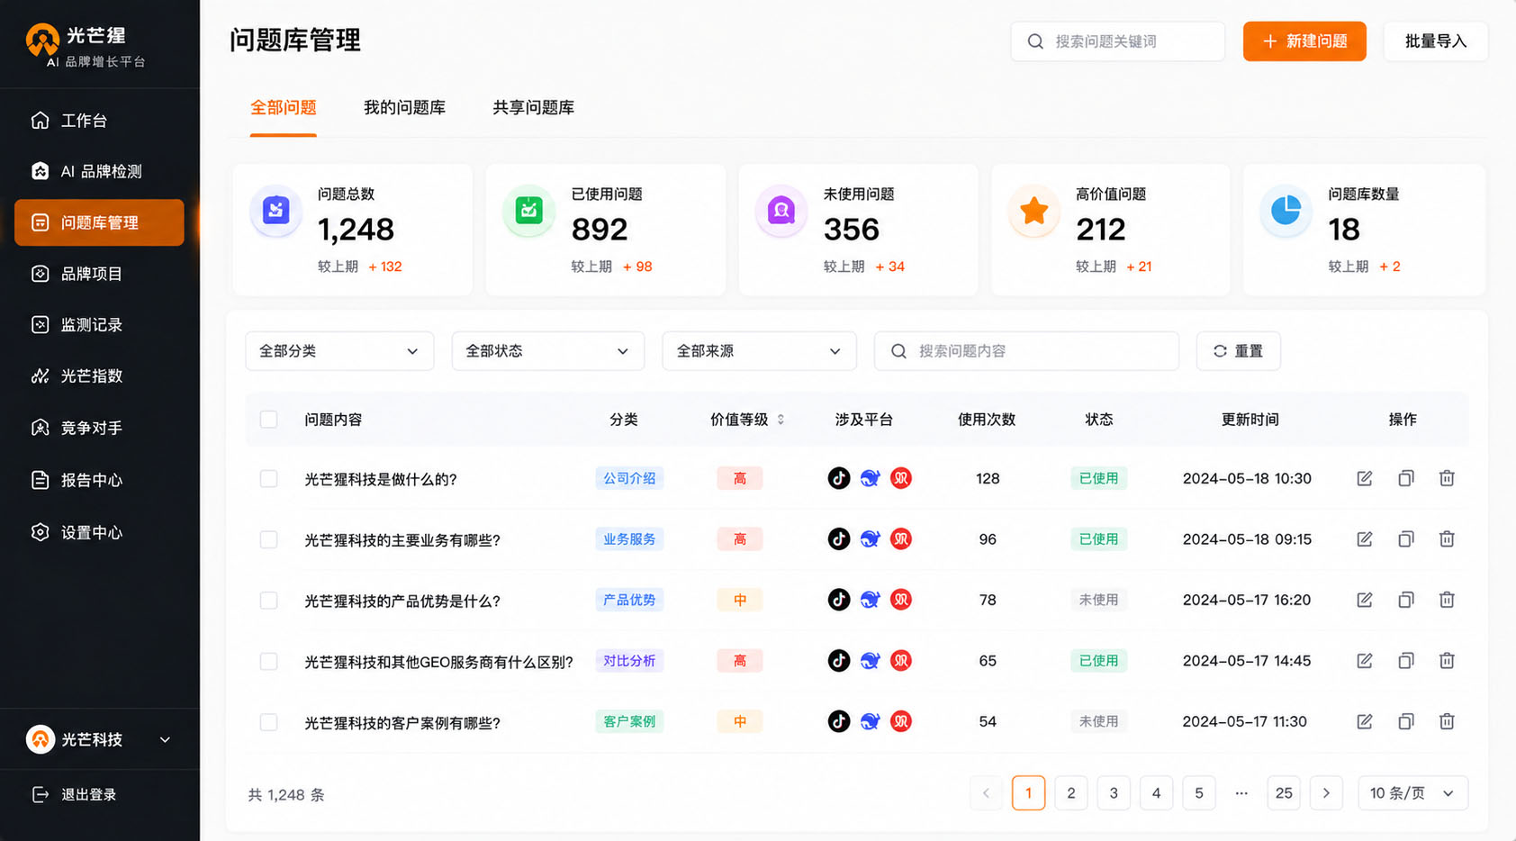Image resolution: width=1516 pixels, height=841 pixels.
Task: Toggle the select-all checkbox in table header
Action: click(268, 420)
